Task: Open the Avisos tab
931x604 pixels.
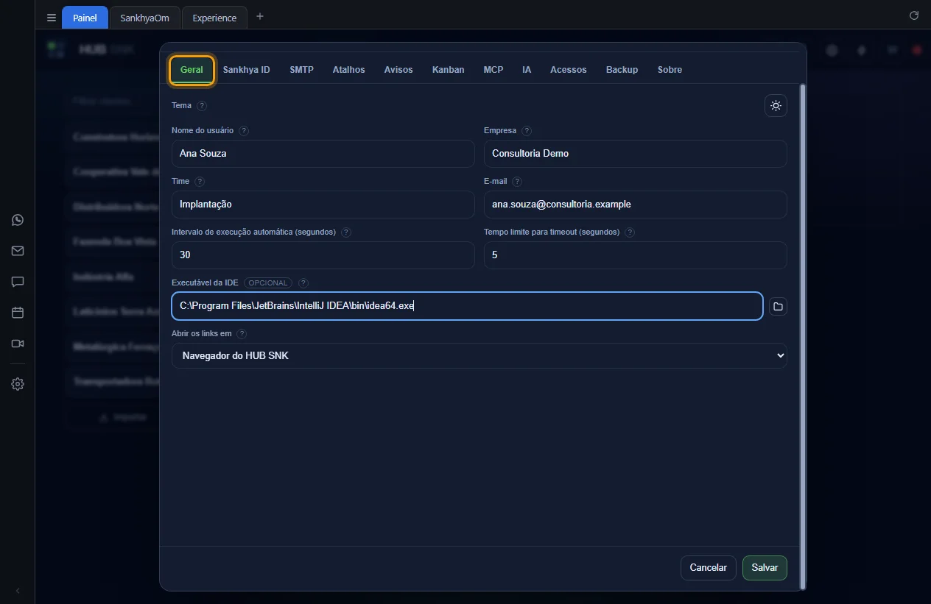Action: (398, 70)
